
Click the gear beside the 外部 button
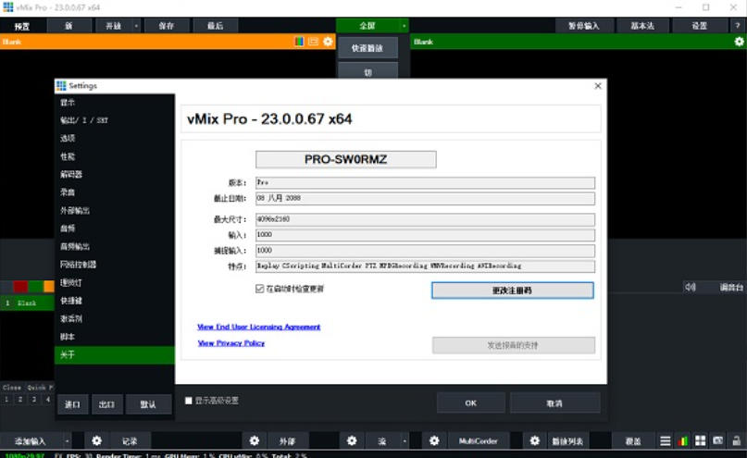pos(255,440)
